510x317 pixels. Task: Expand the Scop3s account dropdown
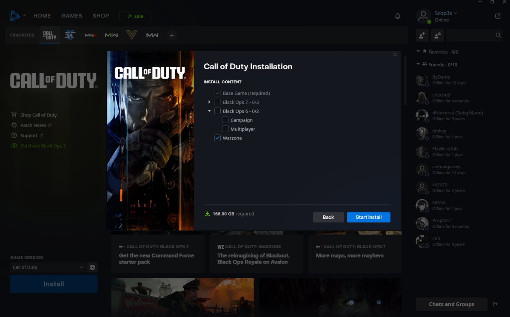tap(456, 13)
